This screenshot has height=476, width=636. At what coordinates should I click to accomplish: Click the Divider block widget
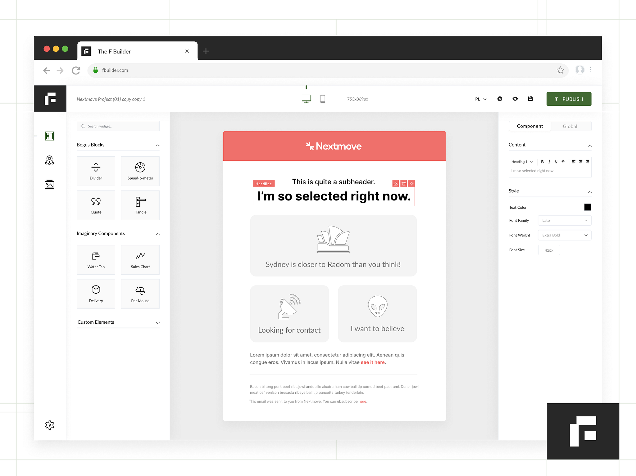[96, 171]
